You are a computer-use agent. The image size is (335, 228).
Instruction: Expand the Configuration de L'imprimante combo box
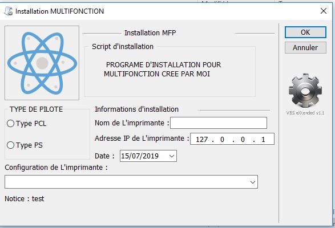252,182
